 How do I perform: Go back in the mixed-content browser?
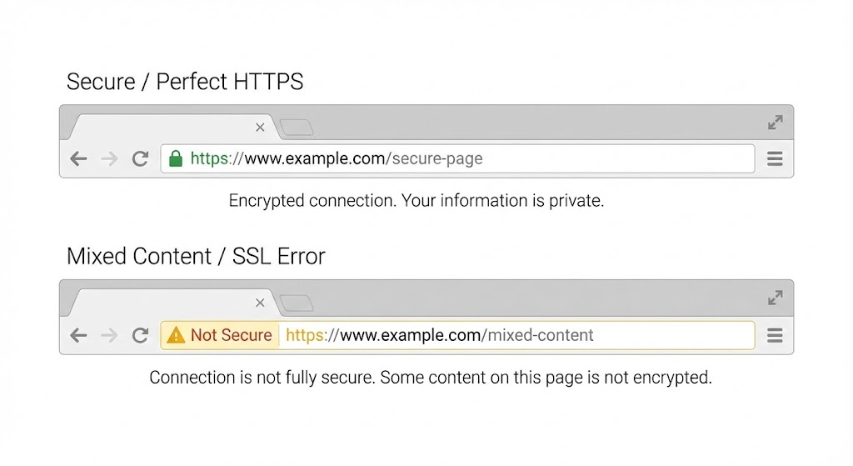[x=78, y=335]
